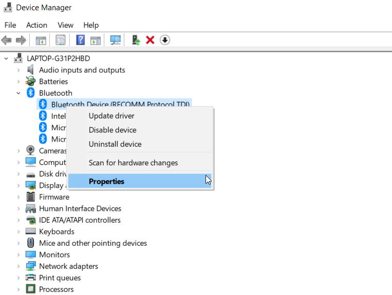Expand the Disk drives chevron
Screen dimensions: 392x295
pyautogui.click(x=18, y=174)
